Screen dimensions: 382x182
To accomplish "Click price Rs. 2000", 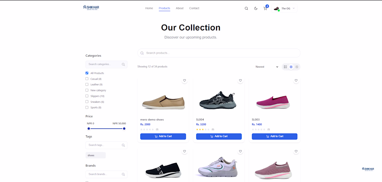I will (145, 125).
